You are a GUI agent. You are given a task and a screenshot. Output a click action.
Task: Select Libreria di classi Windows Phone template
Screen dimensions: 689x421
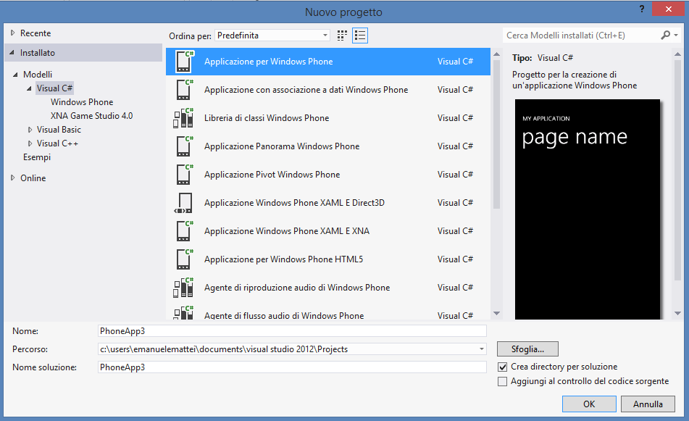pyautogui.click(x=327, y=118)
